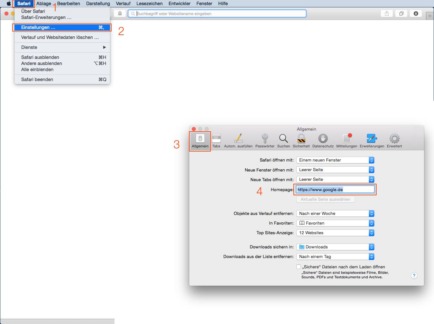Enable "Sichere" Dateien nach dem Laden öffnen
This screenshot has width=434, height=324.
coord(299,267)
